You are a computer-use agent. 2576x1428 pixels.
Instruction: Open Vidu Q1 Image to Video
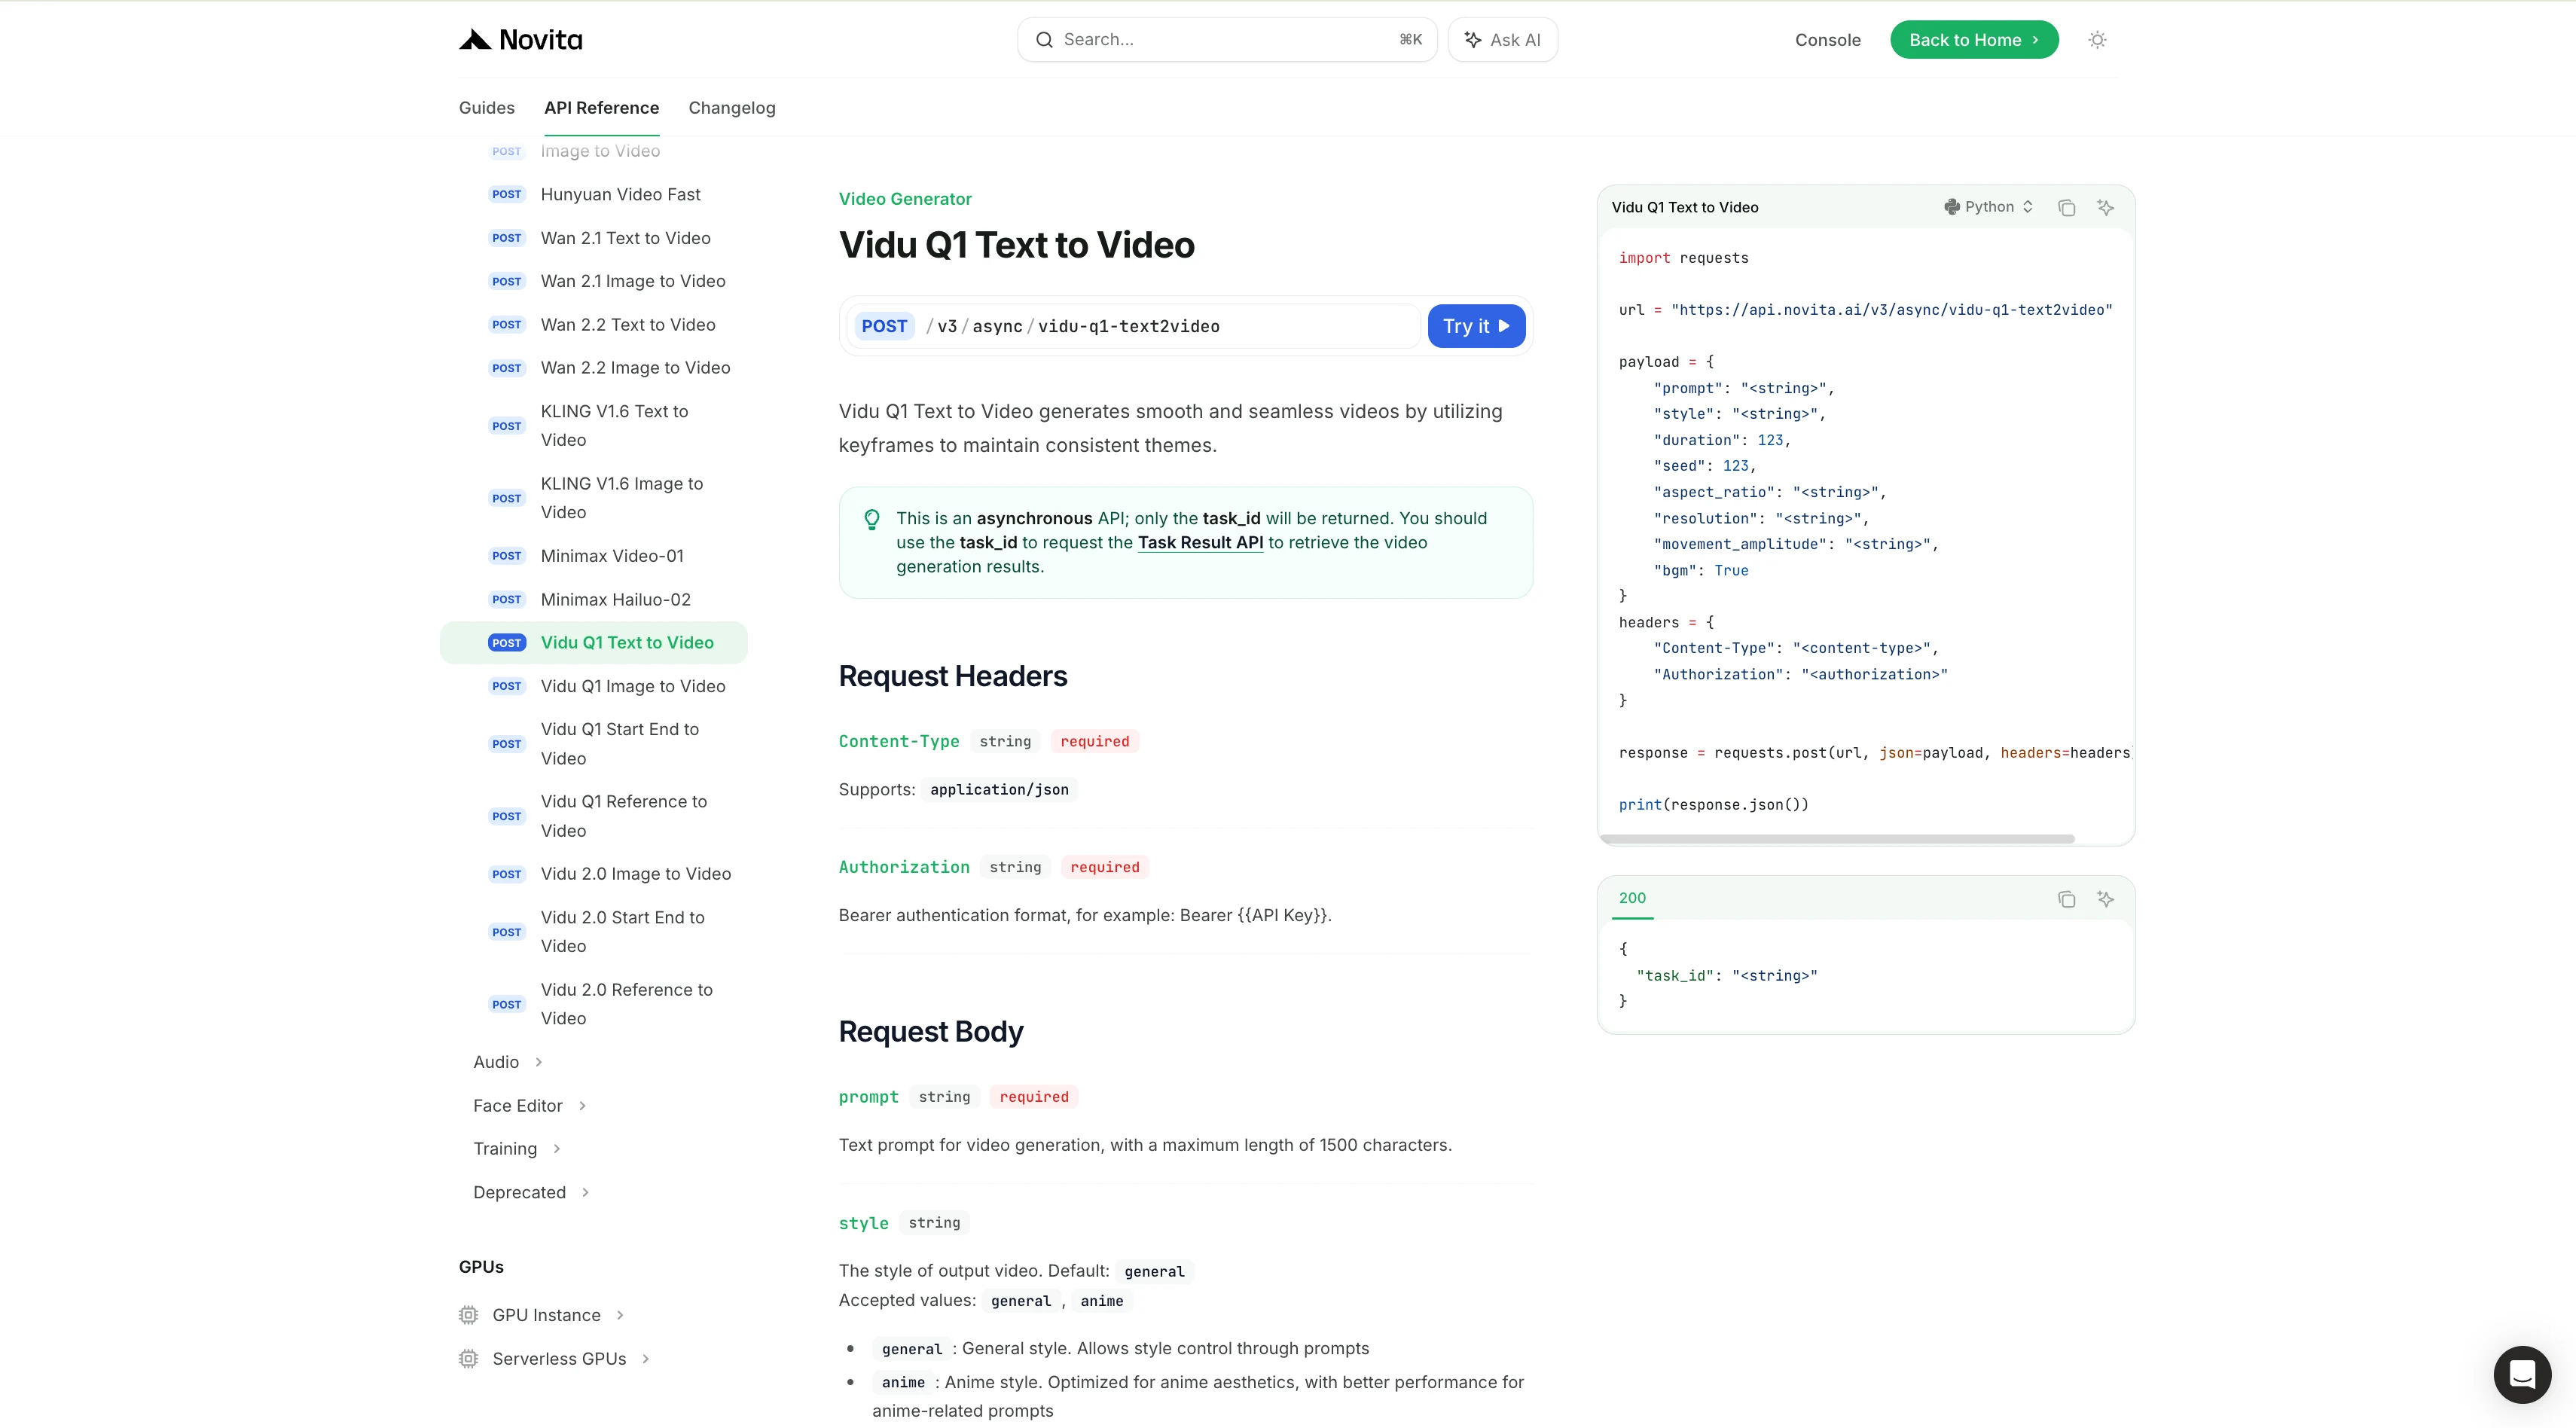pos(633,687)
